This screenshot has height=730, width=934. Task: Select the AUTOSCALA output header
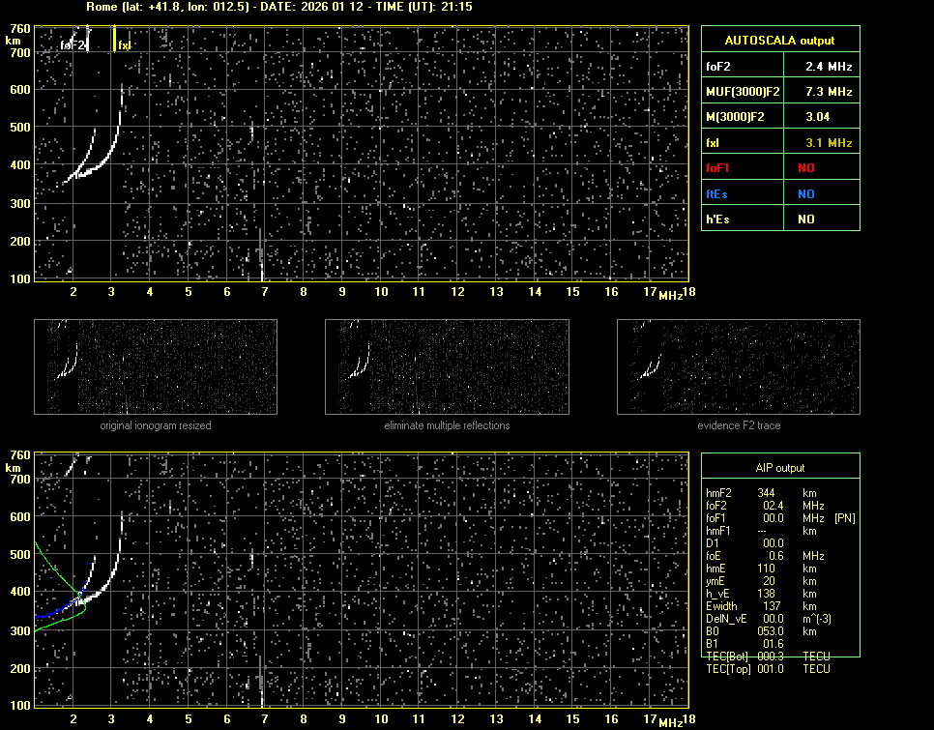780,41
